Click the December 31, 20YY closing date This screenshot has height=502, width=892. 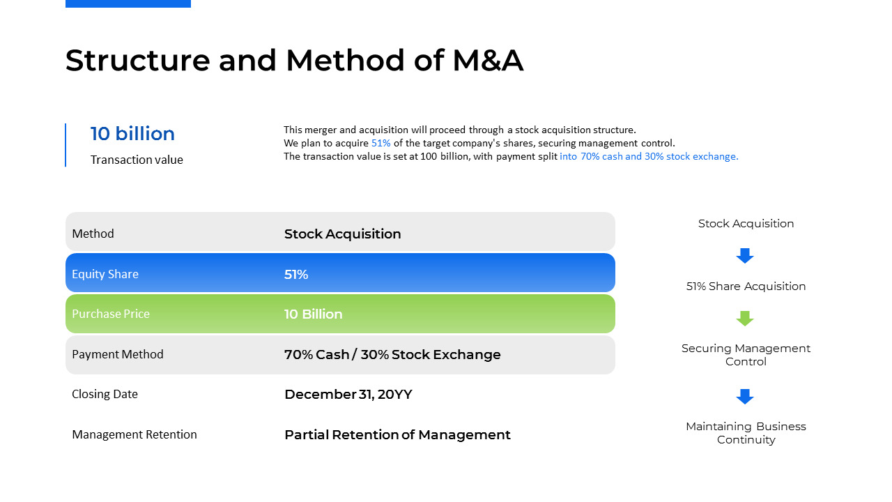click(348, 395)
